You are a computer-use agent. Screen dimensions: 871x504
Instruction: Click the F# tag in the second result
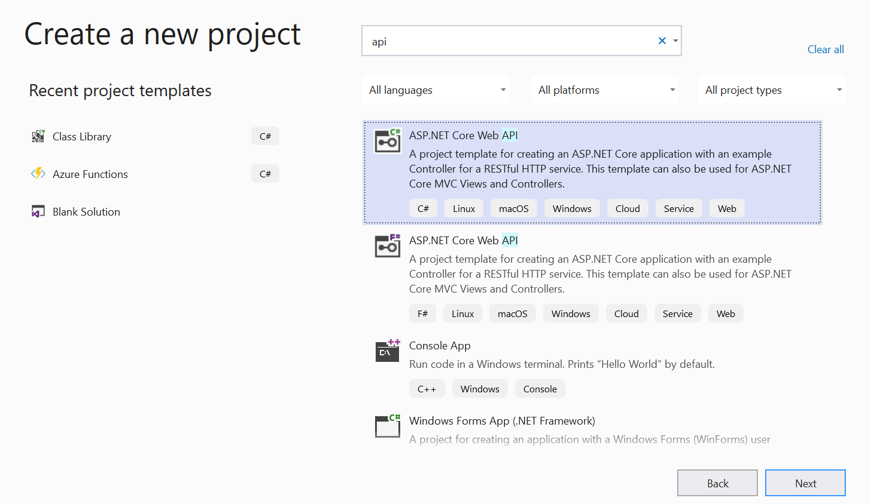click(x=423, y=314)
